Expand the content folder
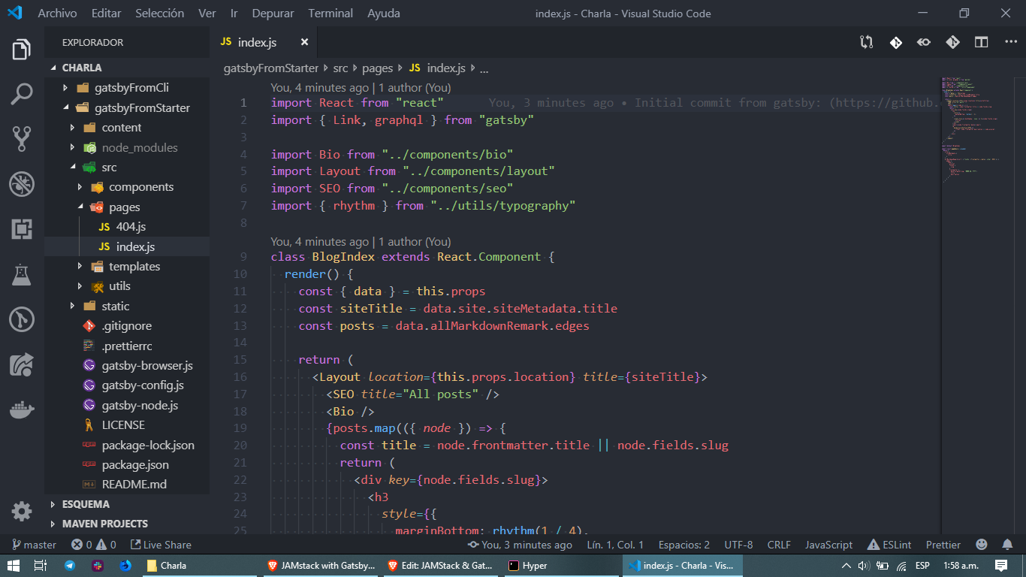 click(127, 128)
